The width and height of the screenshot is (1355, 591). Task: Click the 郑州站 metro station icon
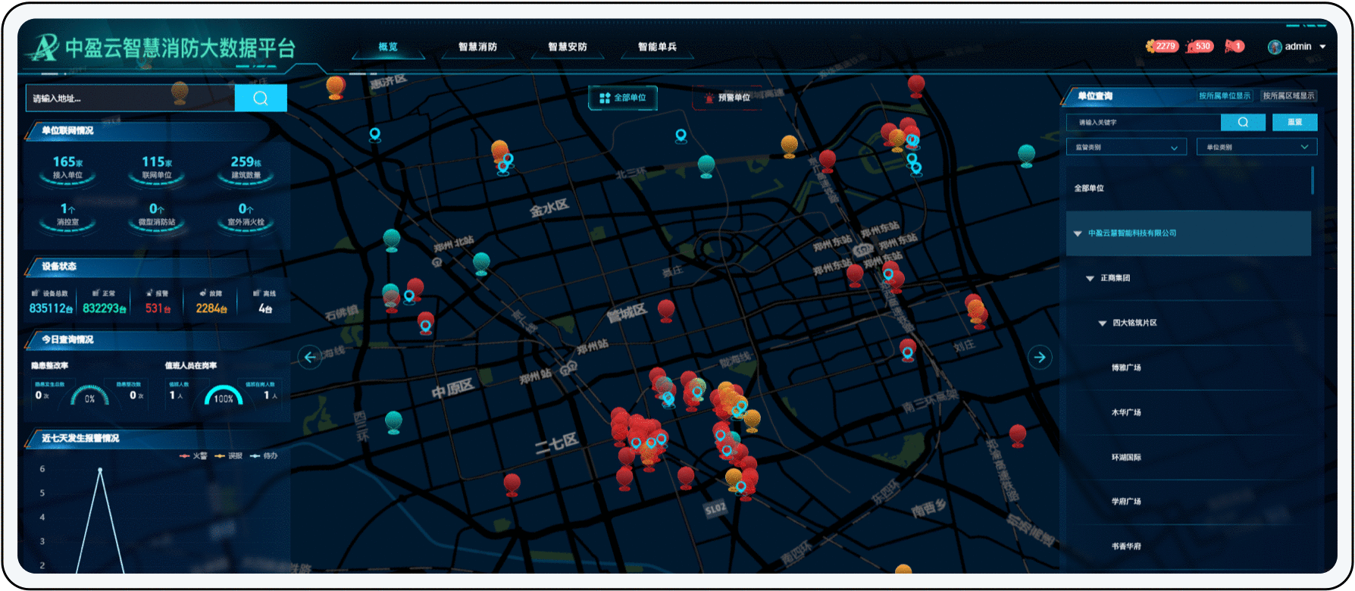pyautogui.click(x=569, y=368)
